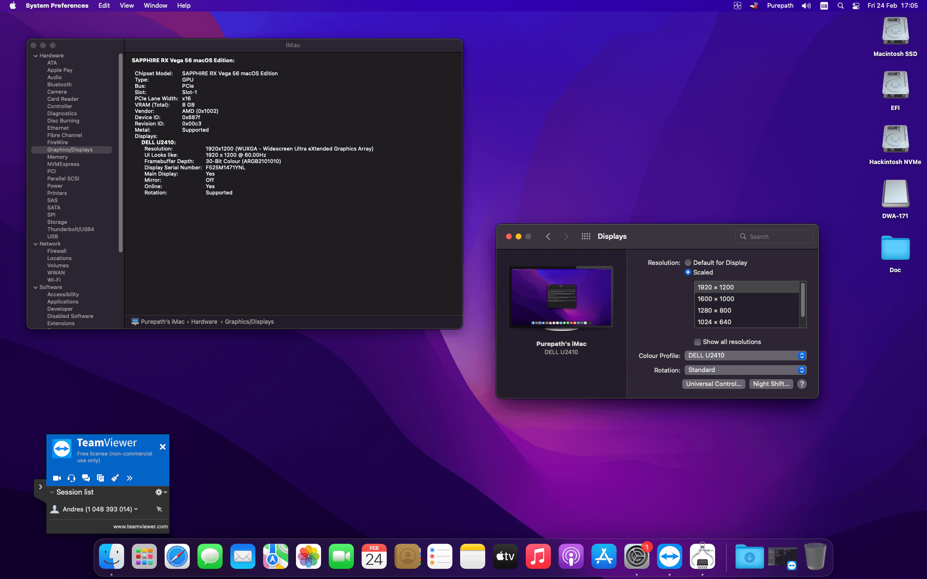
Task: Select the Scaled resolution radio button
Action: (x=688, y=273)
